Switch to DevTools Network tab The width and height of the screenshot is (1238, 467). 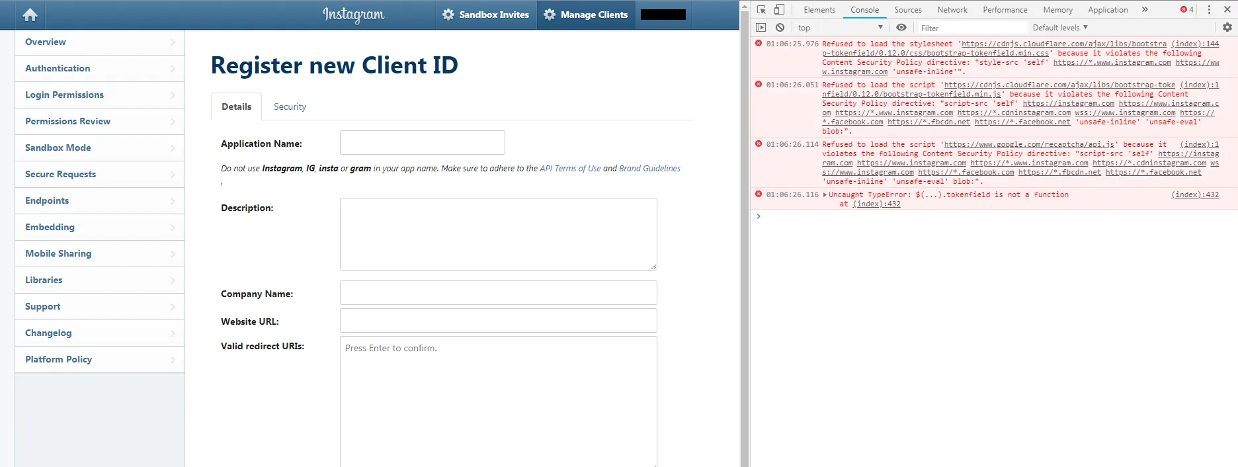pos(952,9)
